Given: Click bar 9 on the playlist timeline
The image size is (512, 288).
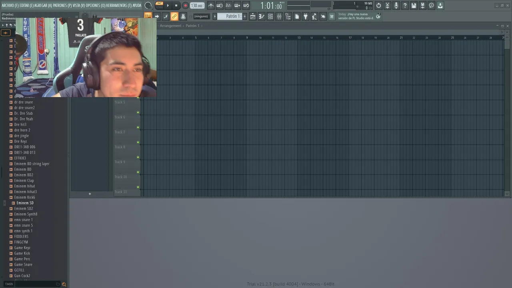Looking at the screenshot, I should tap(247, 38).
